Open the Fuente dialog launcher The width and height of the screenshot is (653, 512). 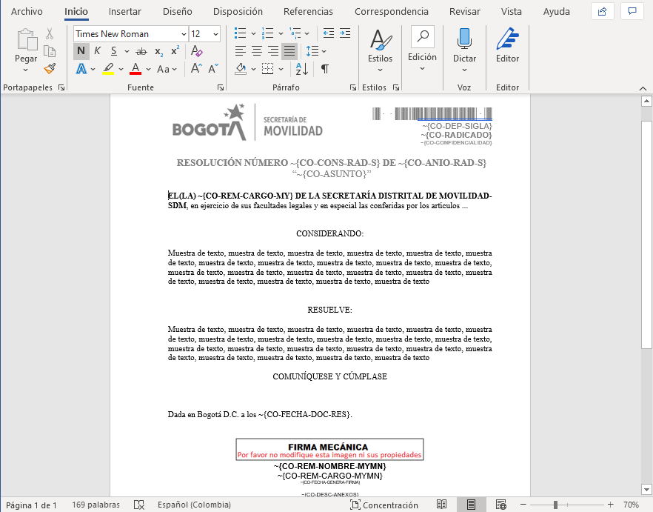pos(221,87)
